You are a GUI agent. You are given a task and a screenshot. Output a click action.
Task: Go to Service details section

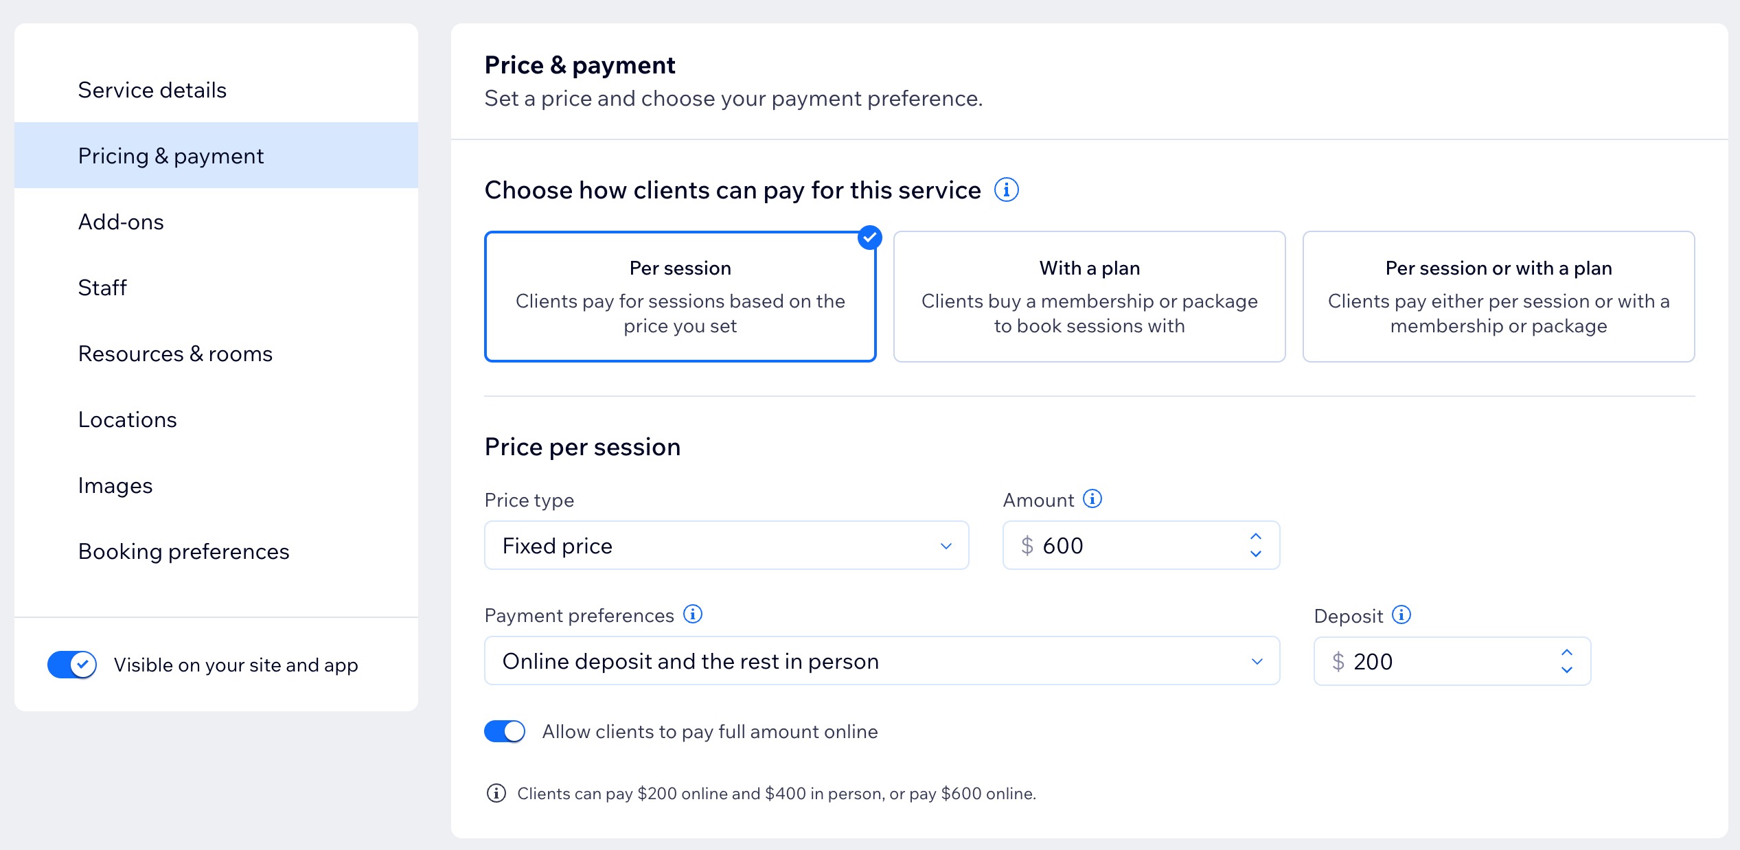coord(152,90)
